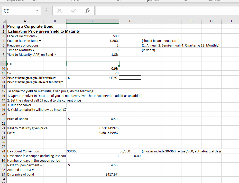This screenshot has width=239, height=183.
Task: Select the black-bordered cell D12
Action: click(x=130, y=77)
